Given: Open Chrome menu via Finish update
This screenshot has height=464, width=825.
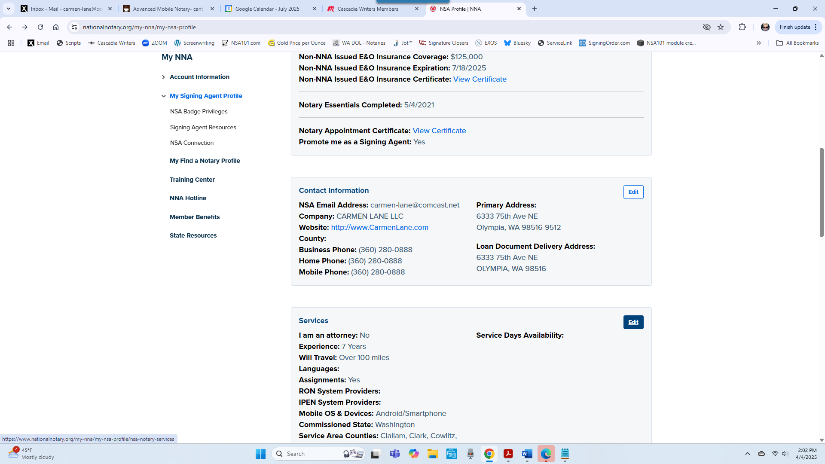Looking at the screenshot, I should [x=798, y=27].
